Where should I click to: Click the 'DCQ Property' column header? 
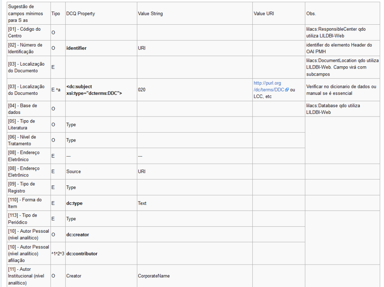coord(101,13)
